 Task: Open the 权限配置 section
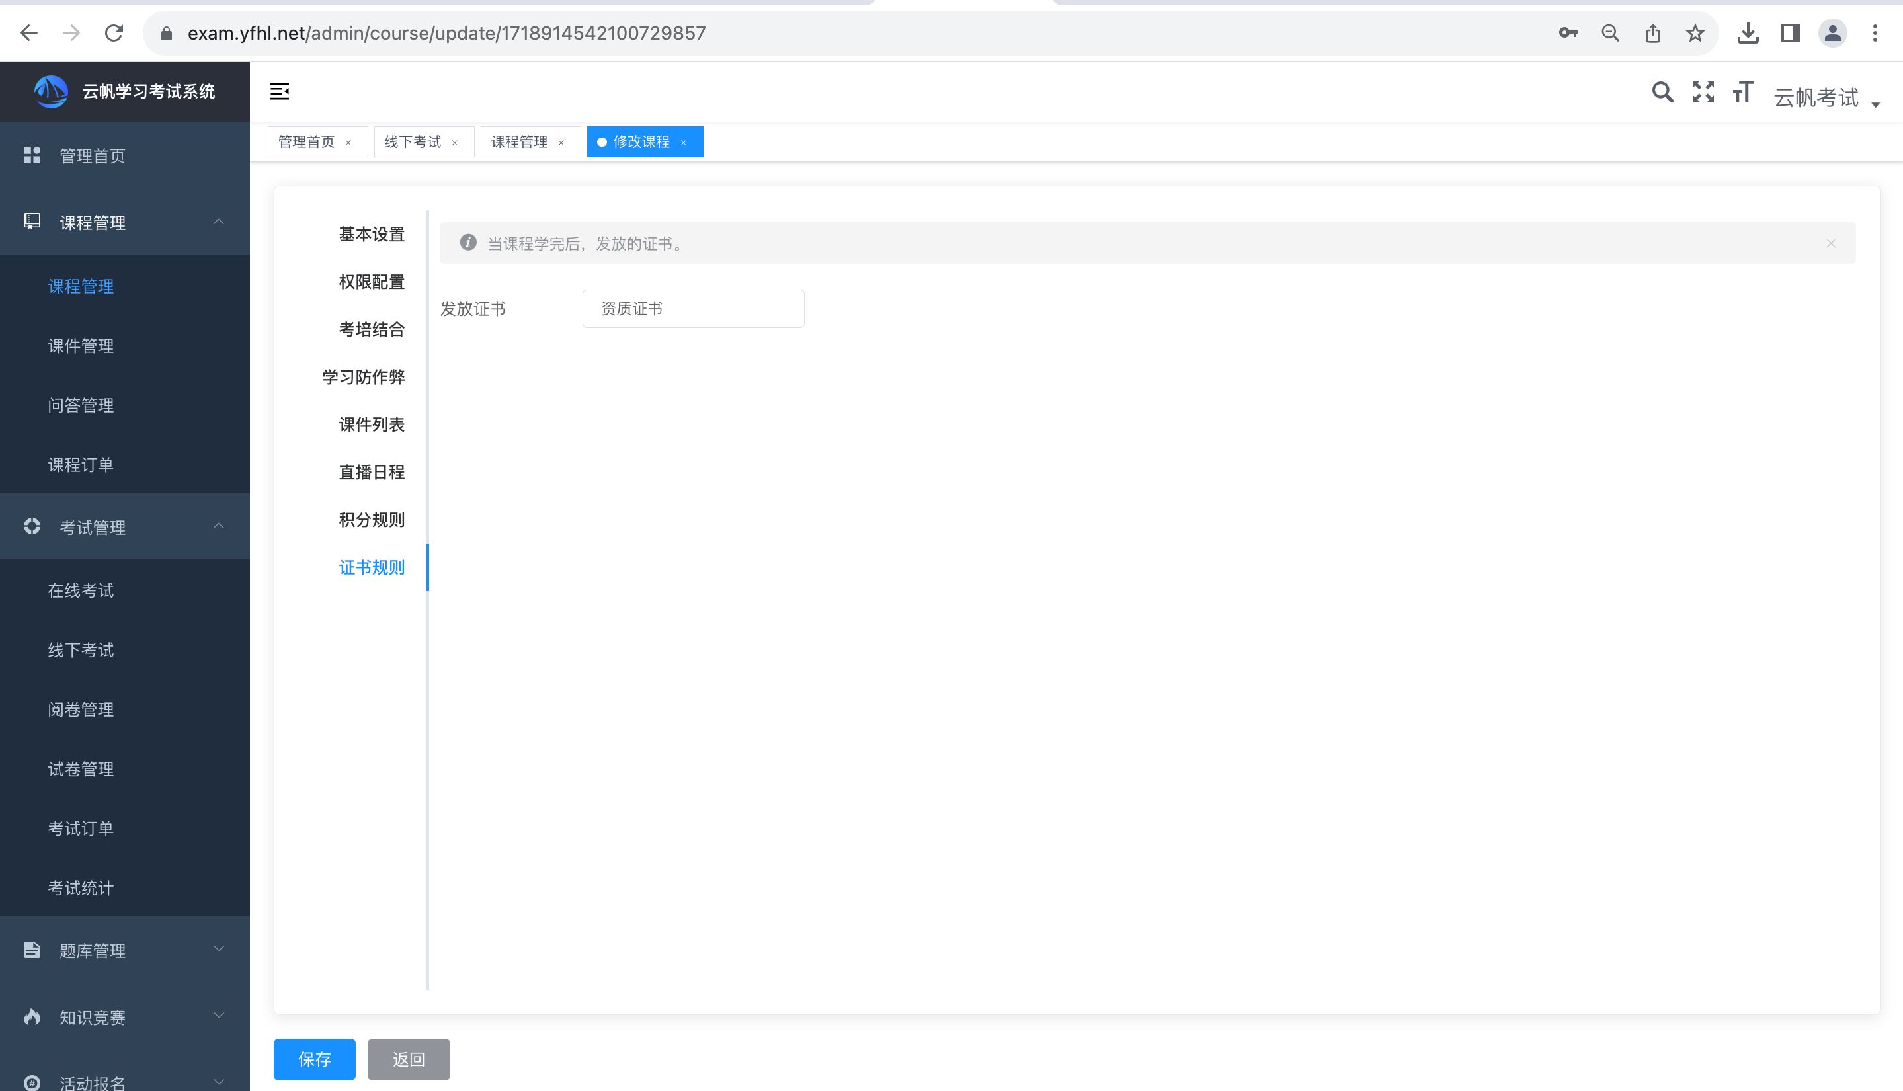[372, 282]
